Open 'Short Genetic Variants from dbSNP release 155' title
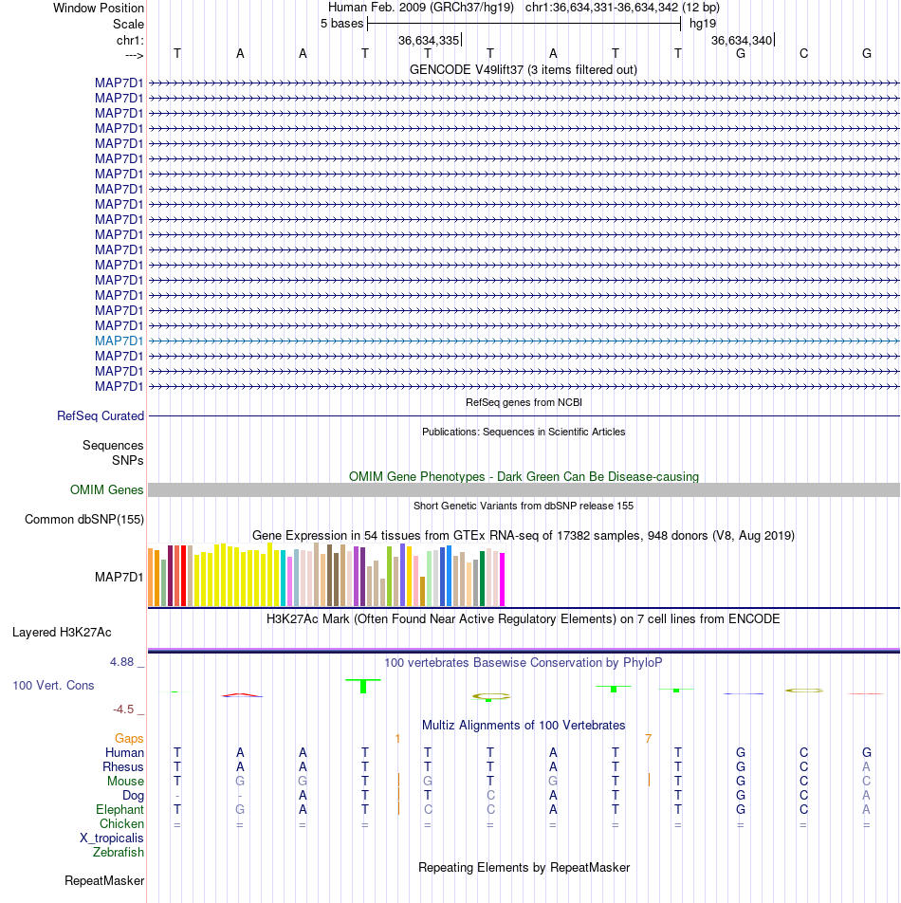The height and width of the screenshot is (903, 901). 524,506
